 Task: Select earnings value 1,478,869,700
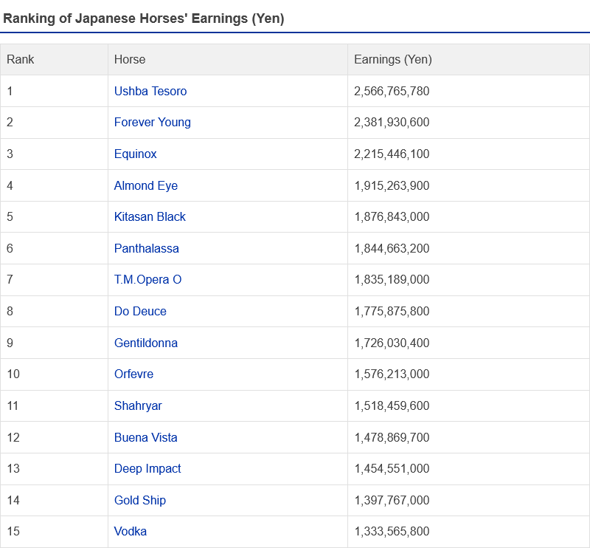point(392,437)
